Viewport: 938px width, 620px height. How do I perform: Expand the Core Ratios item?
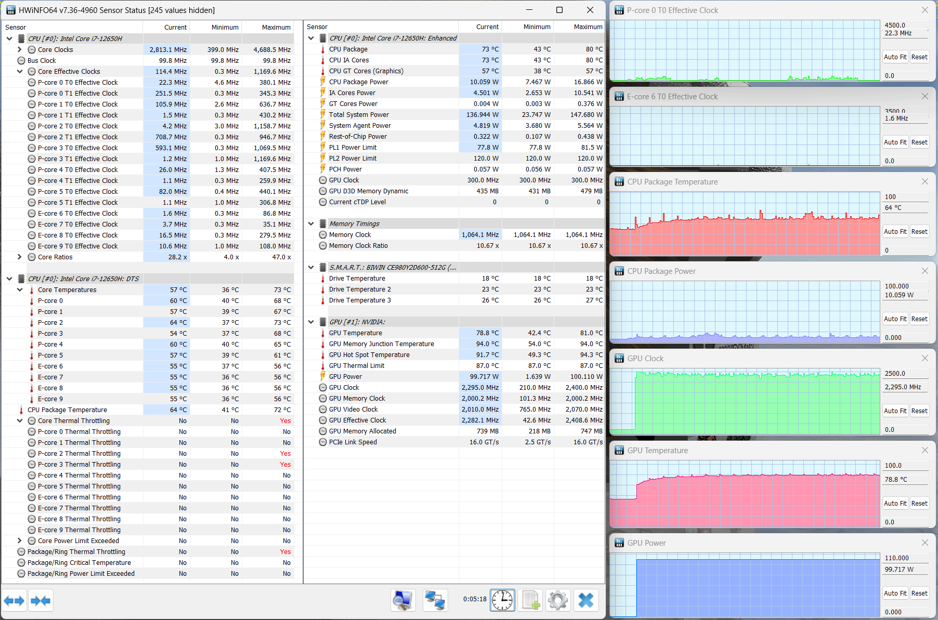pyautogui.click(x=20, y=257)
